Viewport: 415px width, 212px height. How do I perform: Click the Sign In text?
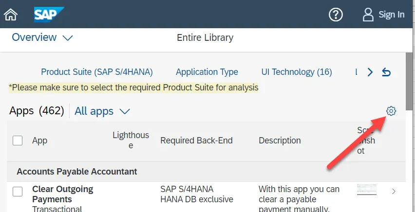392,15
